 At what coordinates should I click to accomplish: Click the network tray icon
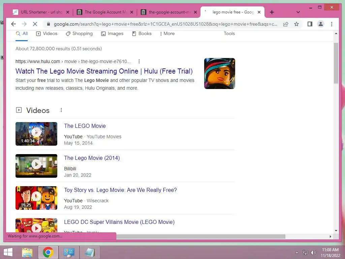point(305,253)
